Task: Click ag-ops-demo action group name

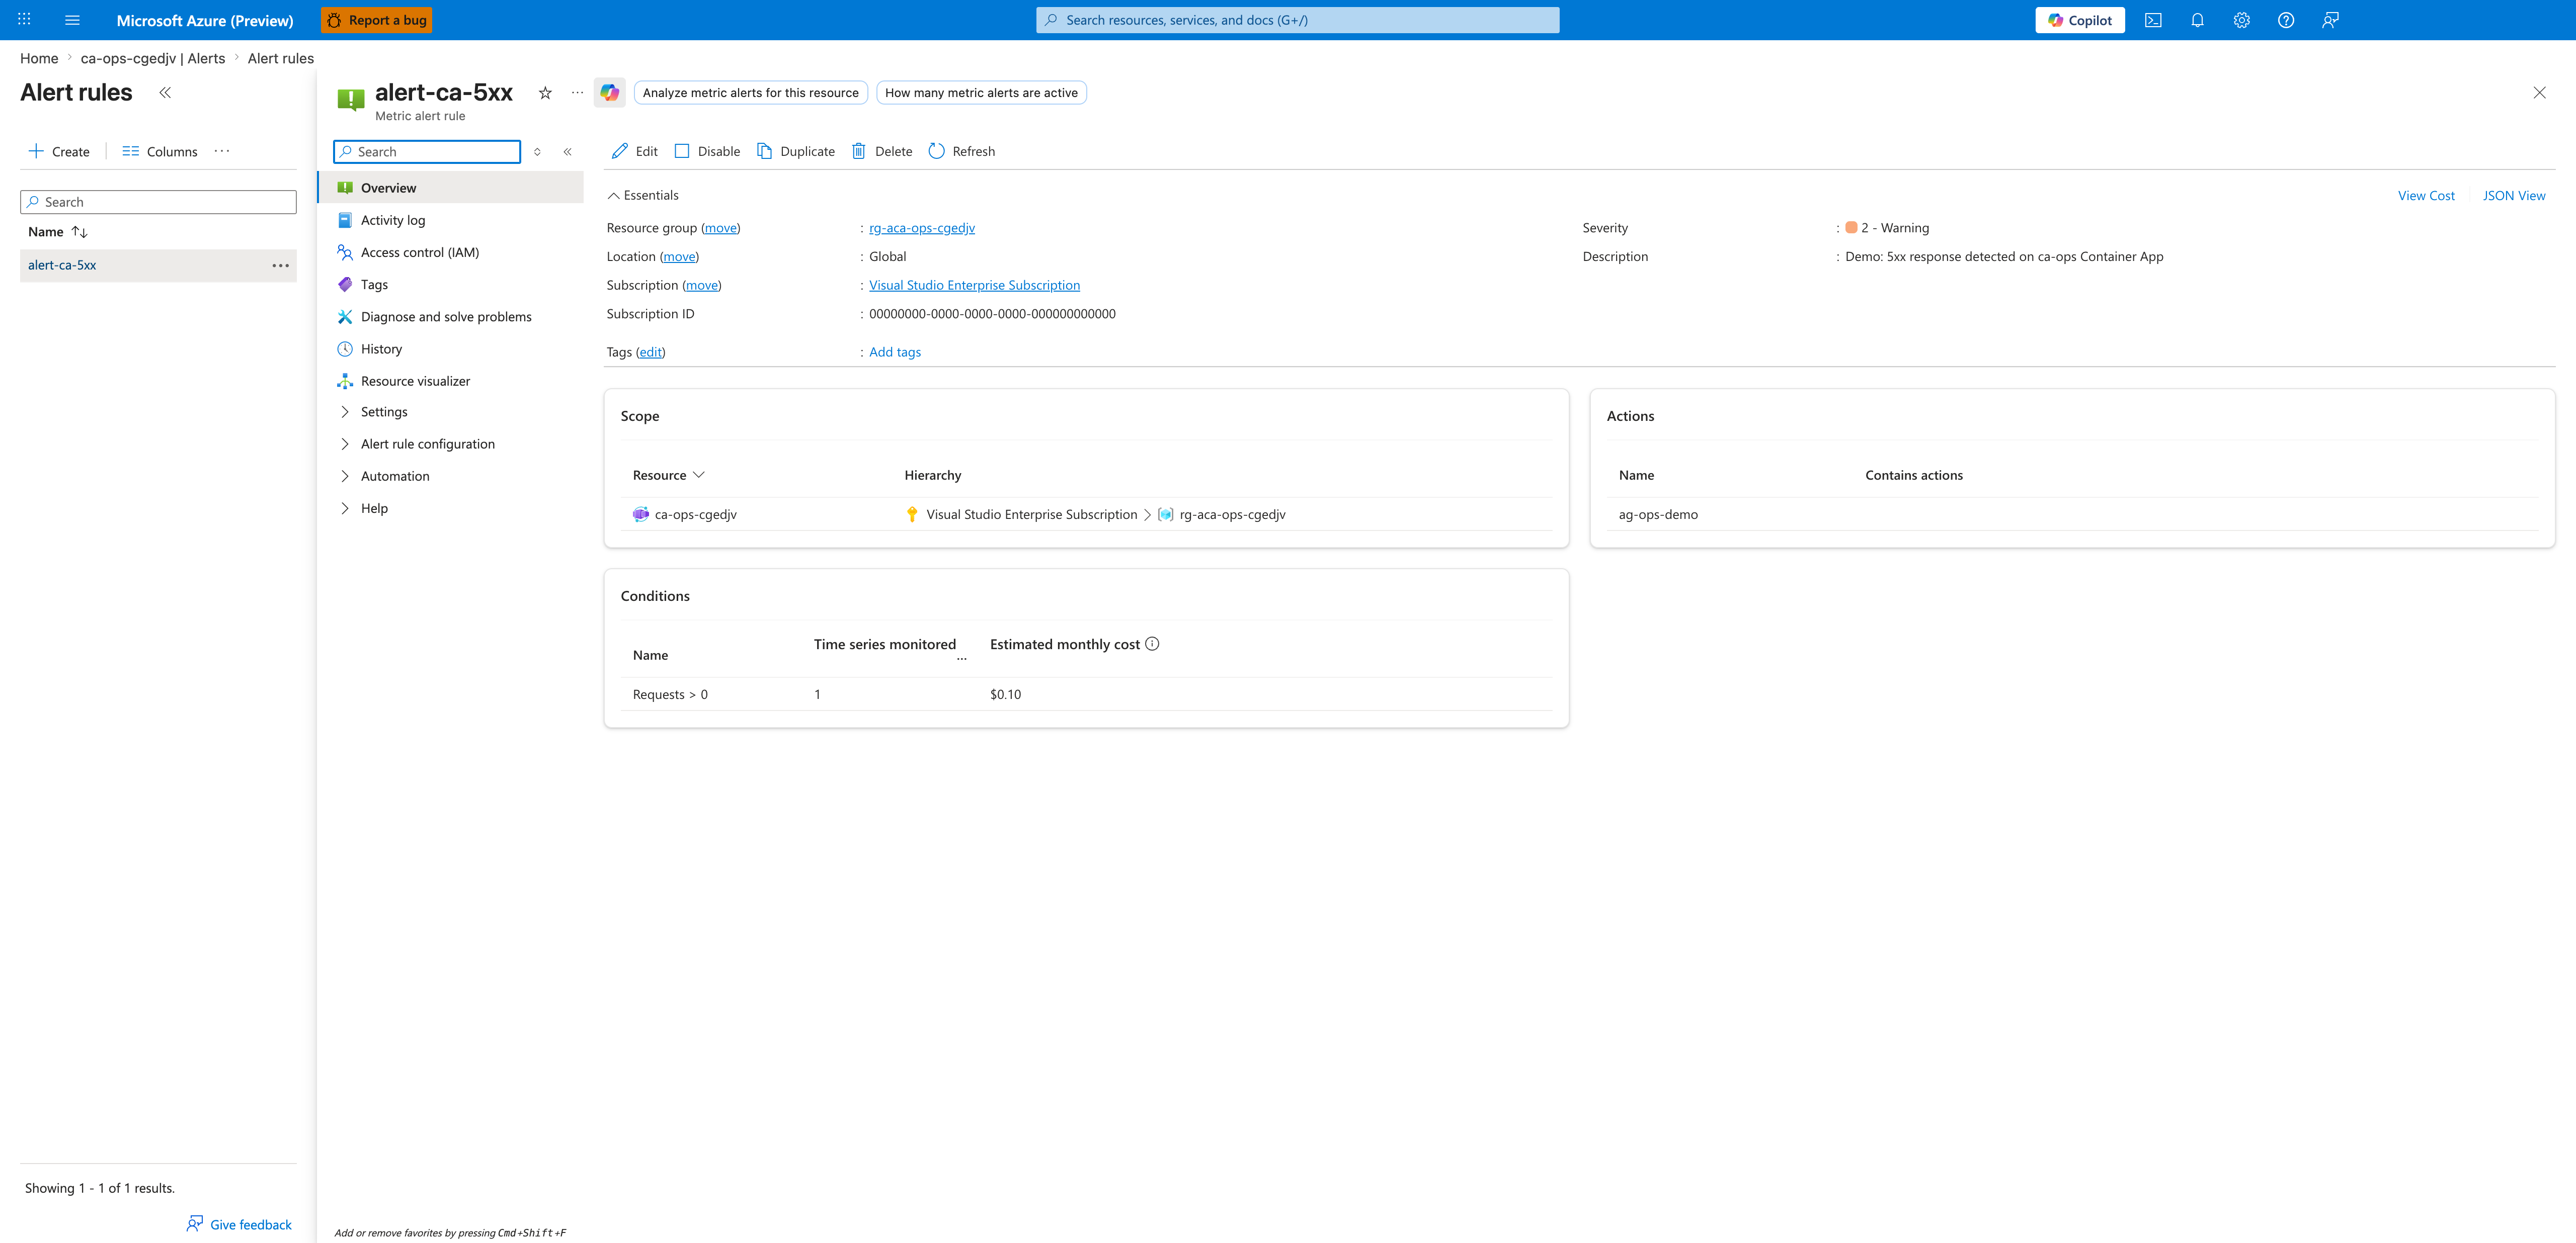Action: point(1658,514)
